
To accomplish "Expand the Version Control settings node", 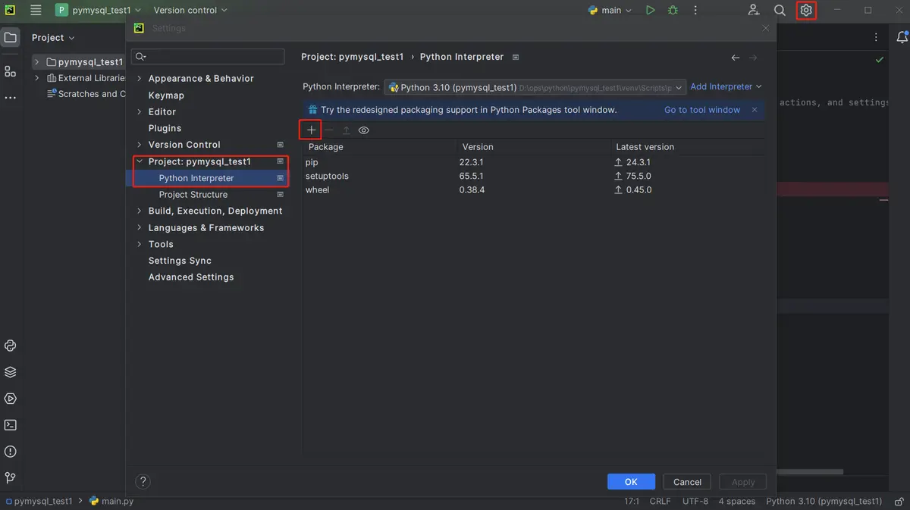I will [140, 145].
